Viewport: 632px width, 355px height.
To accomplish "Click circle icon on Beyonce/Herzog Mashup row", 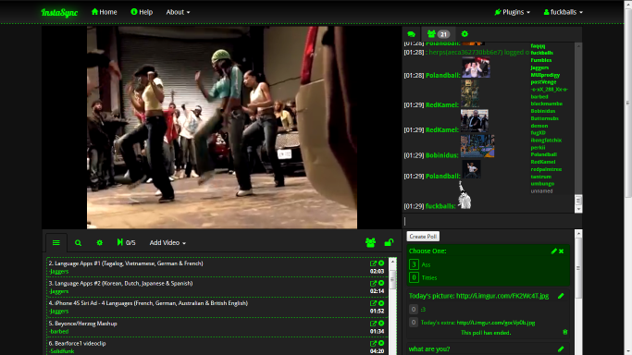I will point(381,324).
